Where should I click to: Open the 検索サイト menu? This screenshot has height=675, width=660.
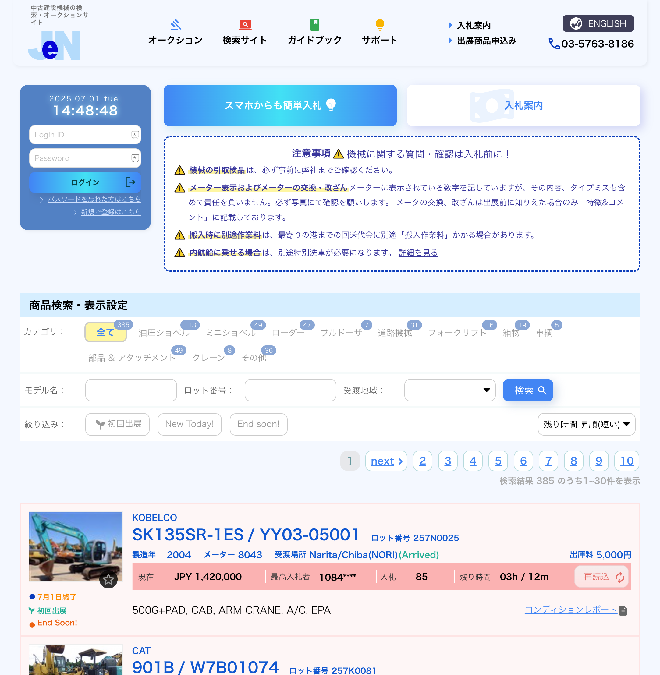[x=245, y=33]
